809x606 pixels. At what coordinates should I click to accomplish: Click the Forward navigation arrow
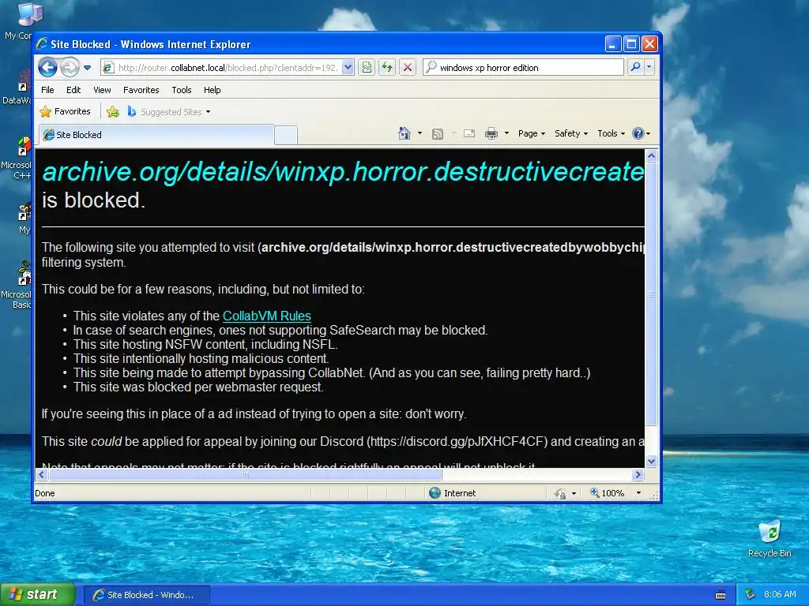[70, 68]
